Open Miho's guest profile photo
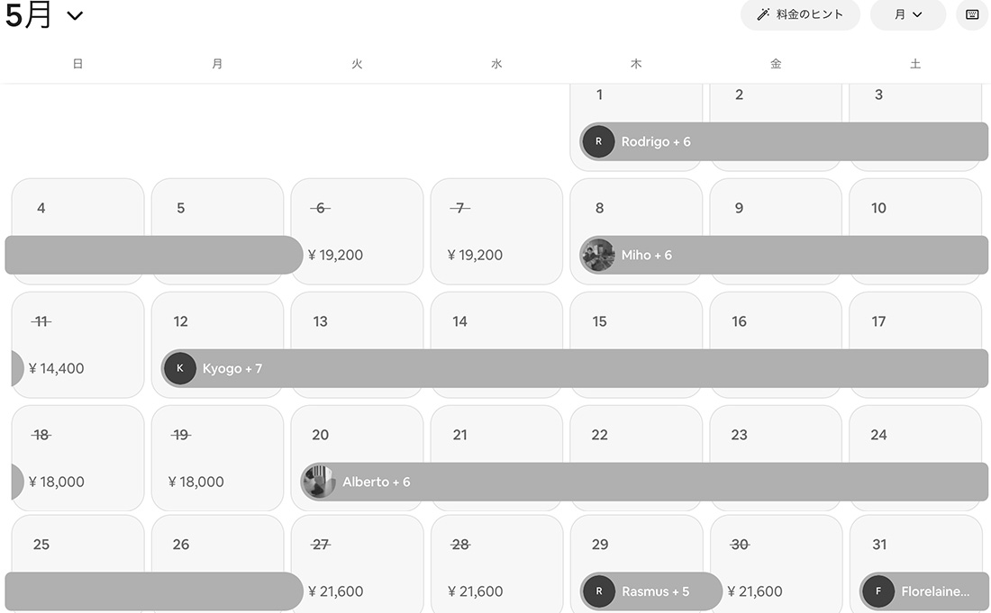Image resolution: width=991 pixels, height=613 pixels. [598, 255]
